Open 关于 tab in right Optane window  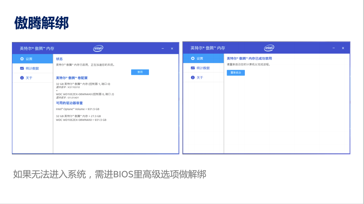pos(203,77)
